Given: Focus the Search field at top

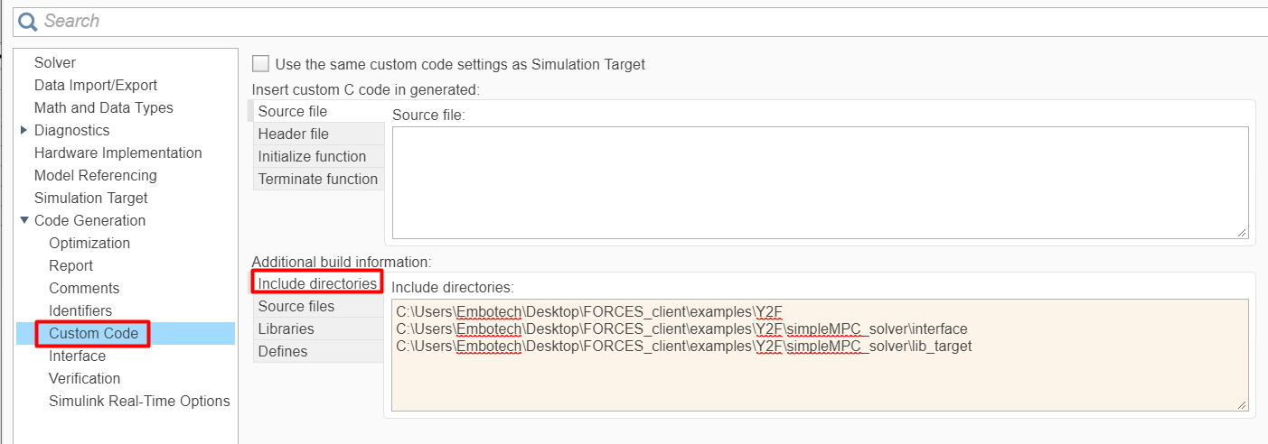Looking at the screenshot, I should [633, 21].
